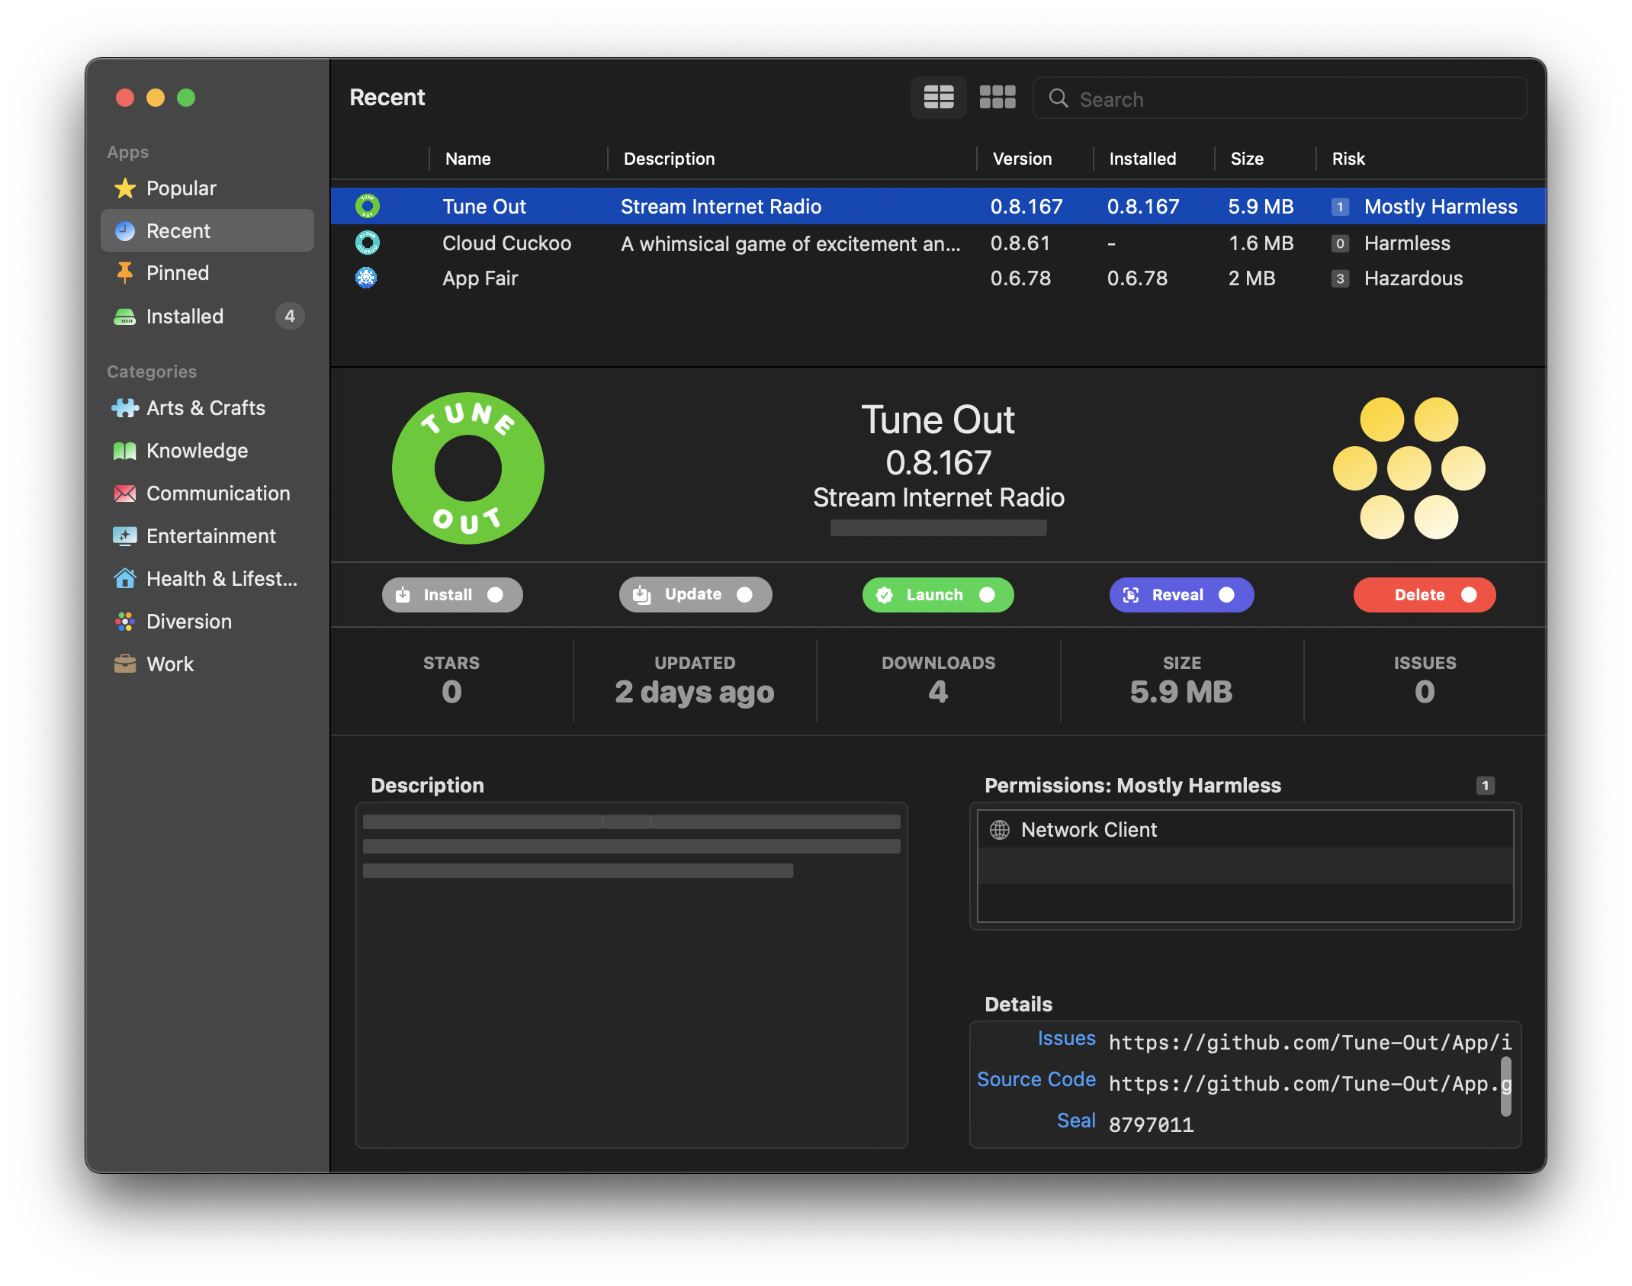Open the Health & Lifestyle category
1632x1286 pixels.
[x=207, y=579]
